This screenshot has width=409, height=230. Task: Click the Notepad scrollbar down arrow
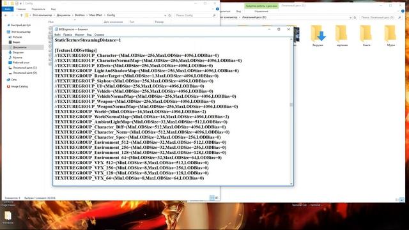point(291,183)
